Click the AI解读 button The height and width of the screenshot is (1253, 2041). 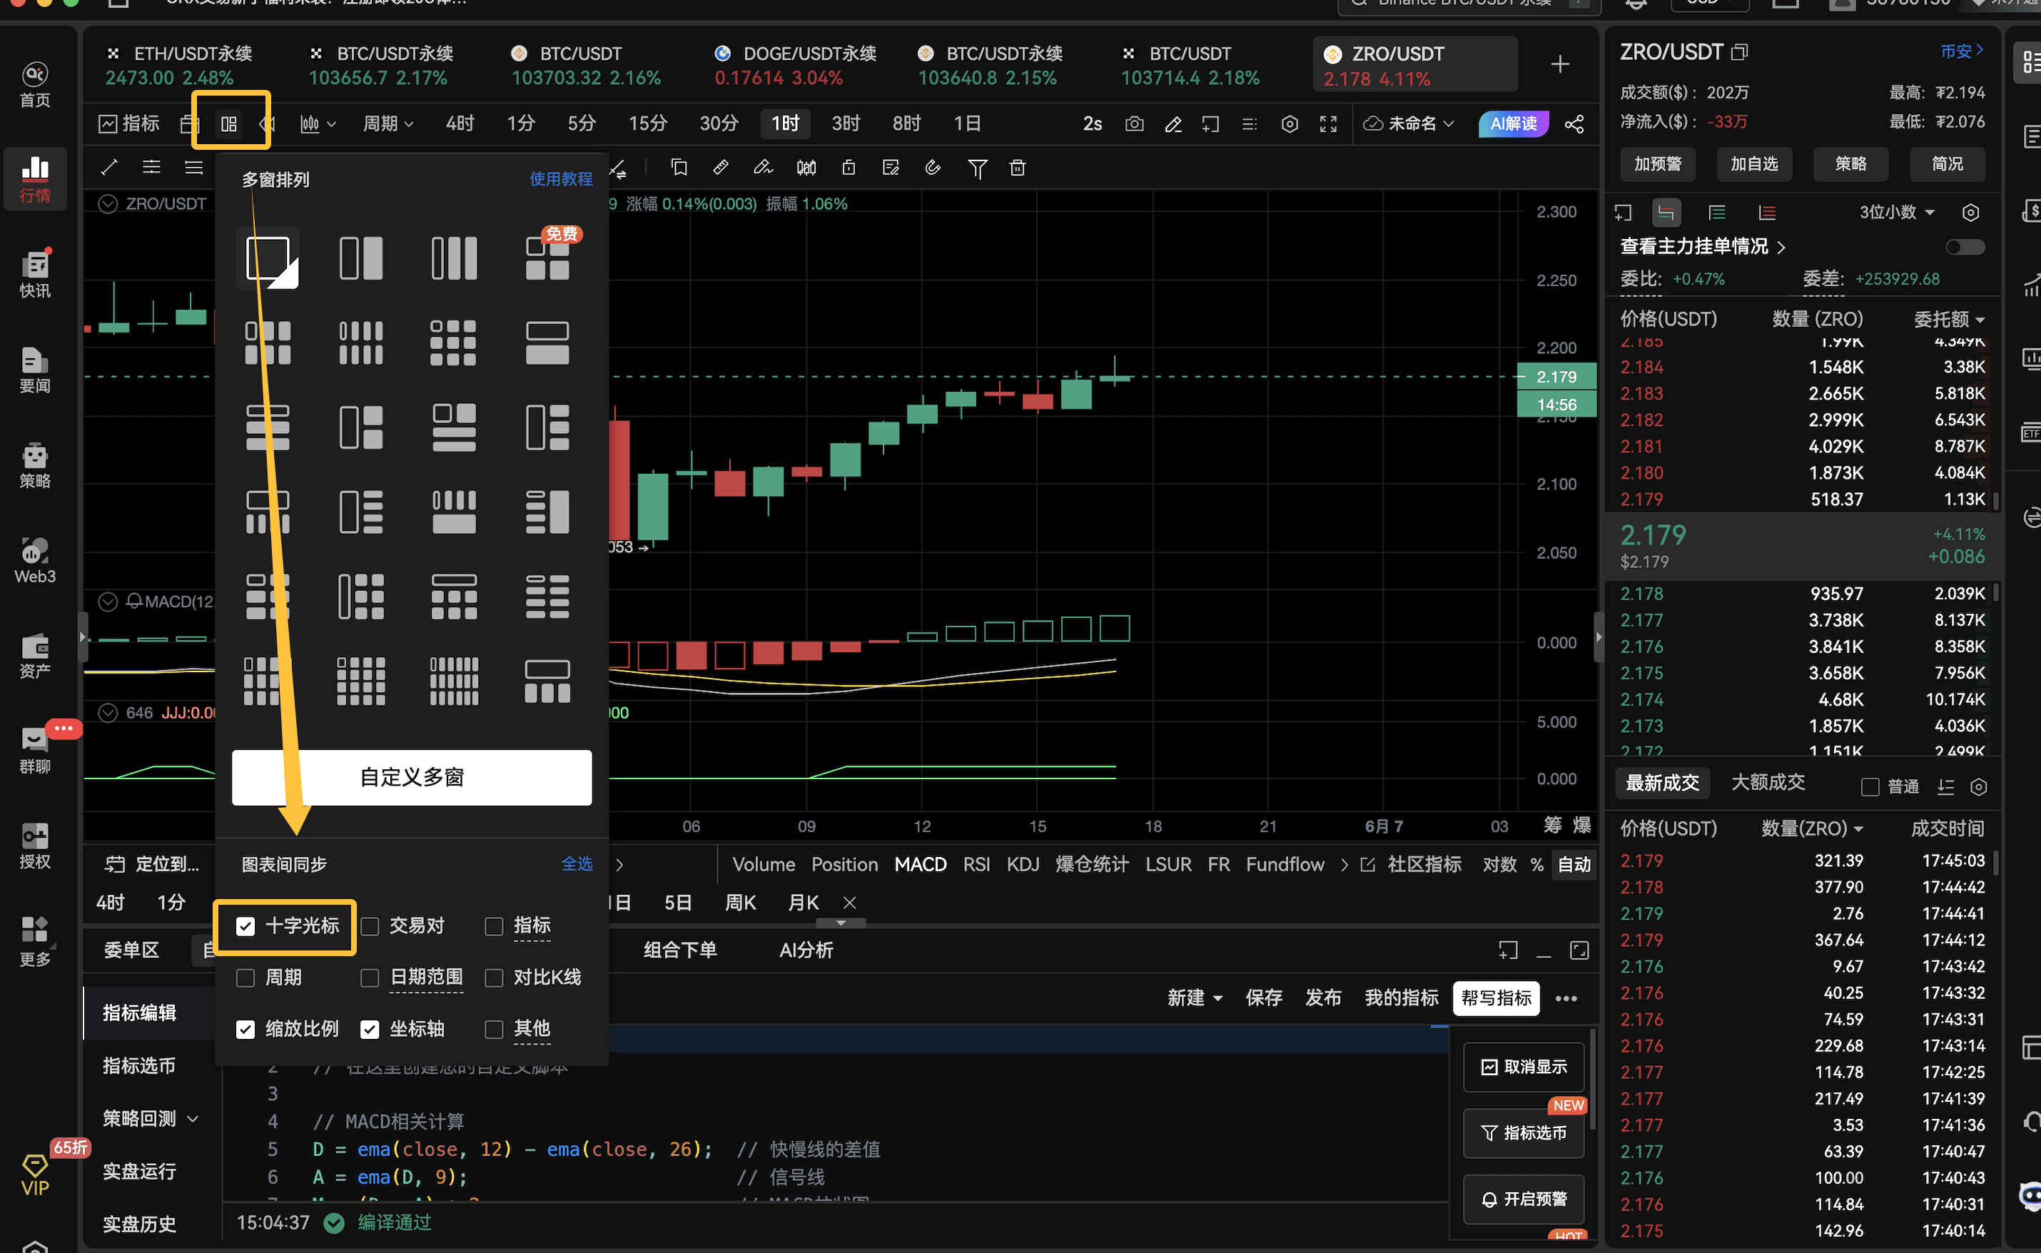point(1513,123)
